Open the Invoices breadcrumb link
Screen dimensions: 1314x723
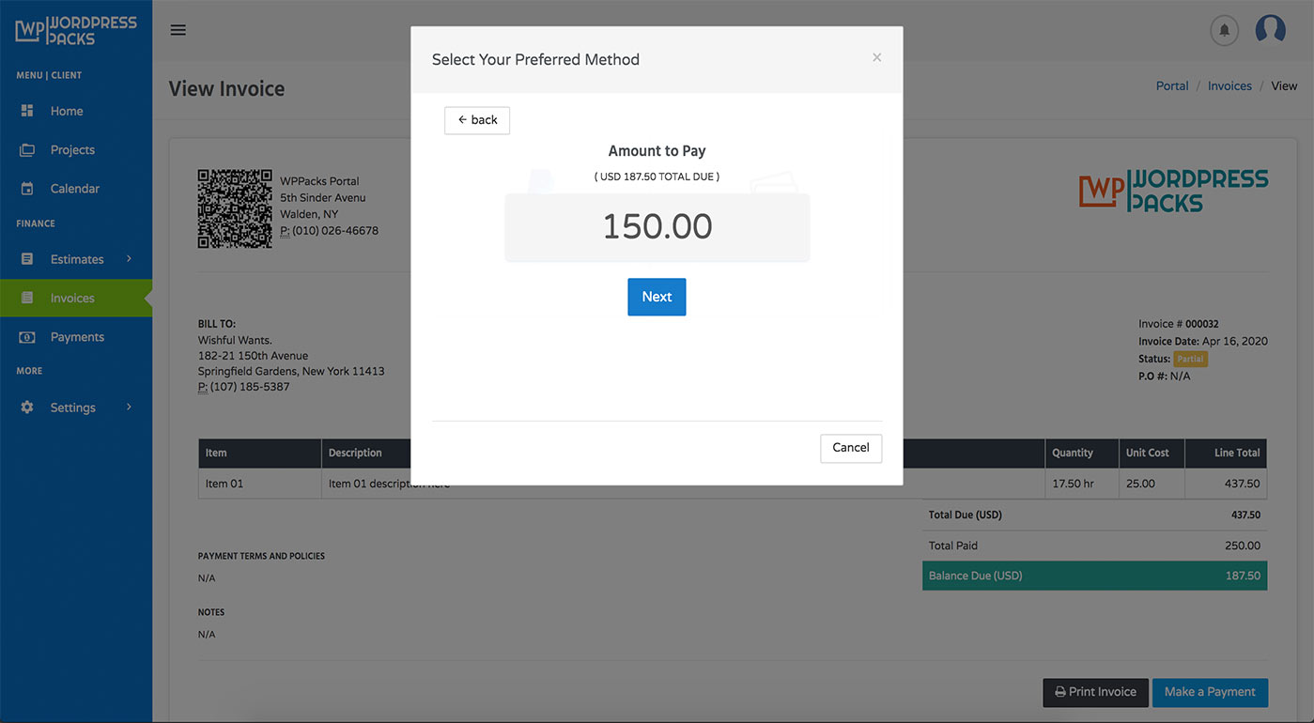click(x=1229, y=85)
